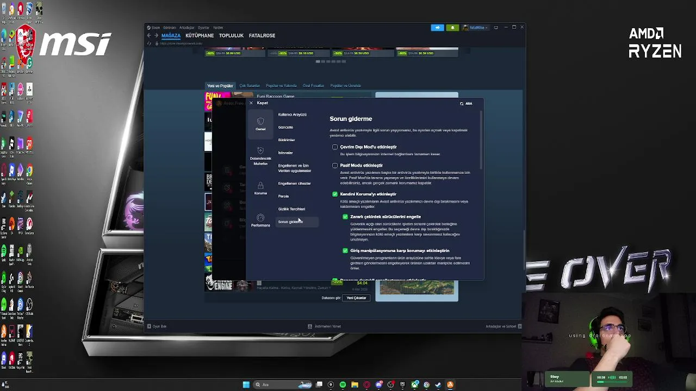Open Spotify from the taskbar

tap(343, 384)
